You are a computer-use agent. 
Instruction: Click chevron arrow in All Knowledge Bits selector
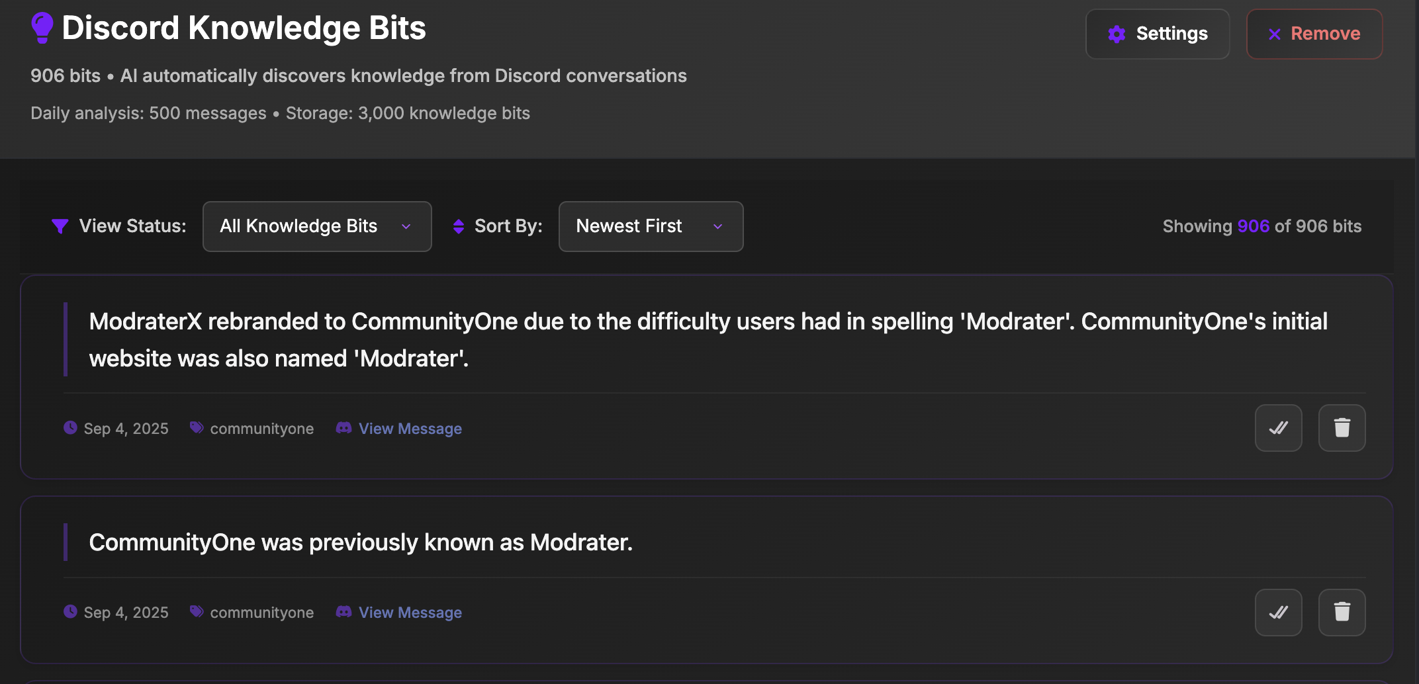(406, 226)
